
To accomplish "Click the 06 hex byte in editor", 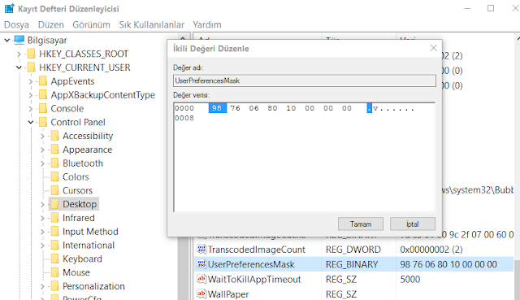I will coord(254,108).
